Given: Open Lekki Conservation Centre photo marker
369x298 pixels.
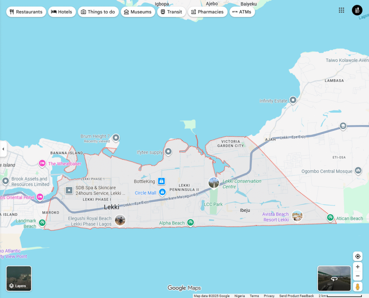Looking at the screenshot, I should click(x=214, y=183).
